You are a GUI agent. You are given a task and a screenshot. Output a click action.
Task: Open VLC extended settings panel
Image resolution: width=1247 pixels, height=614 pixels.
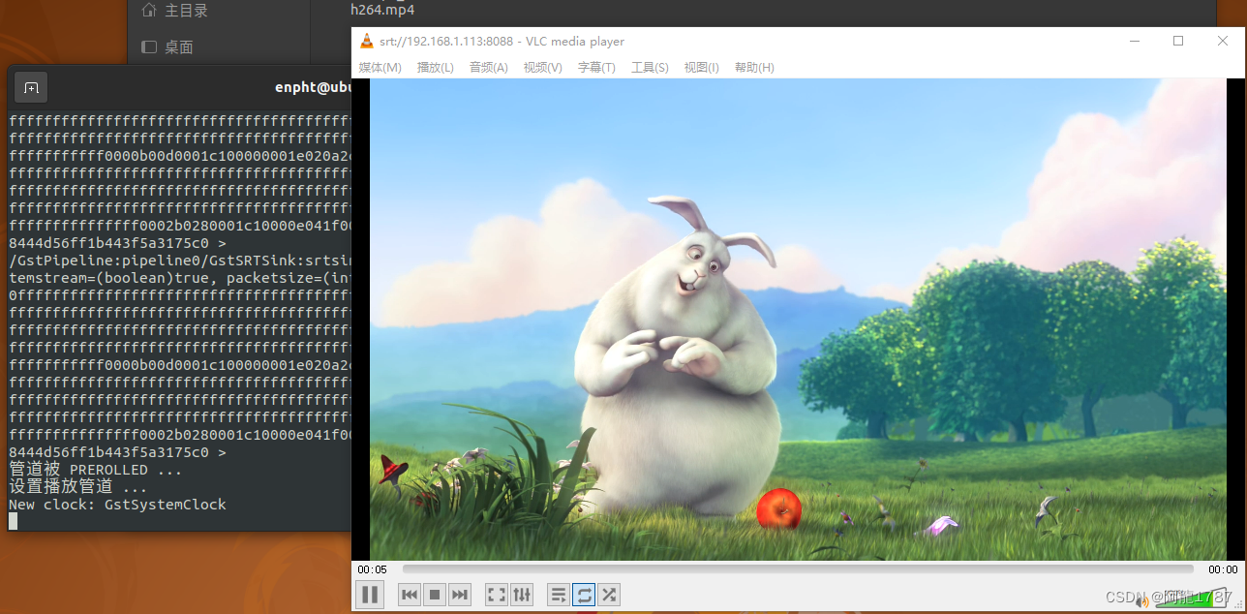click(522, 595)
